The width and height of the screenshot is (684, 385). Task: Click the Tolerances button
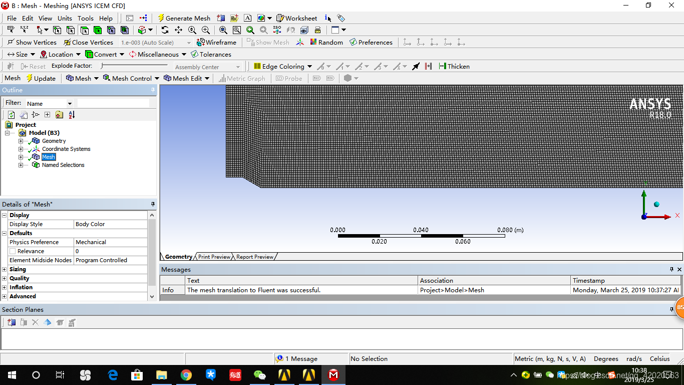coord(211,54)
